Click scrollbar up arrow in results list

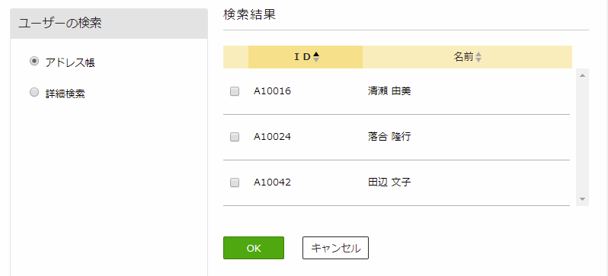[x=582, y=75]
